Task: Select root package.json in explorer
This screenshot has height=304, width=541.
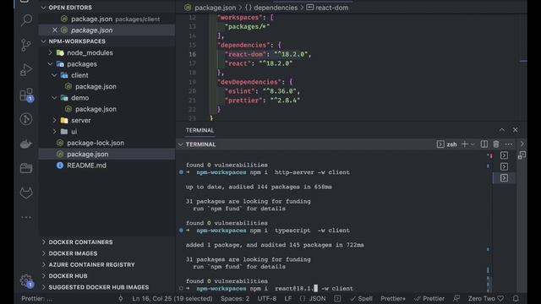Action: pyautogui.click(x=107, y=154)
